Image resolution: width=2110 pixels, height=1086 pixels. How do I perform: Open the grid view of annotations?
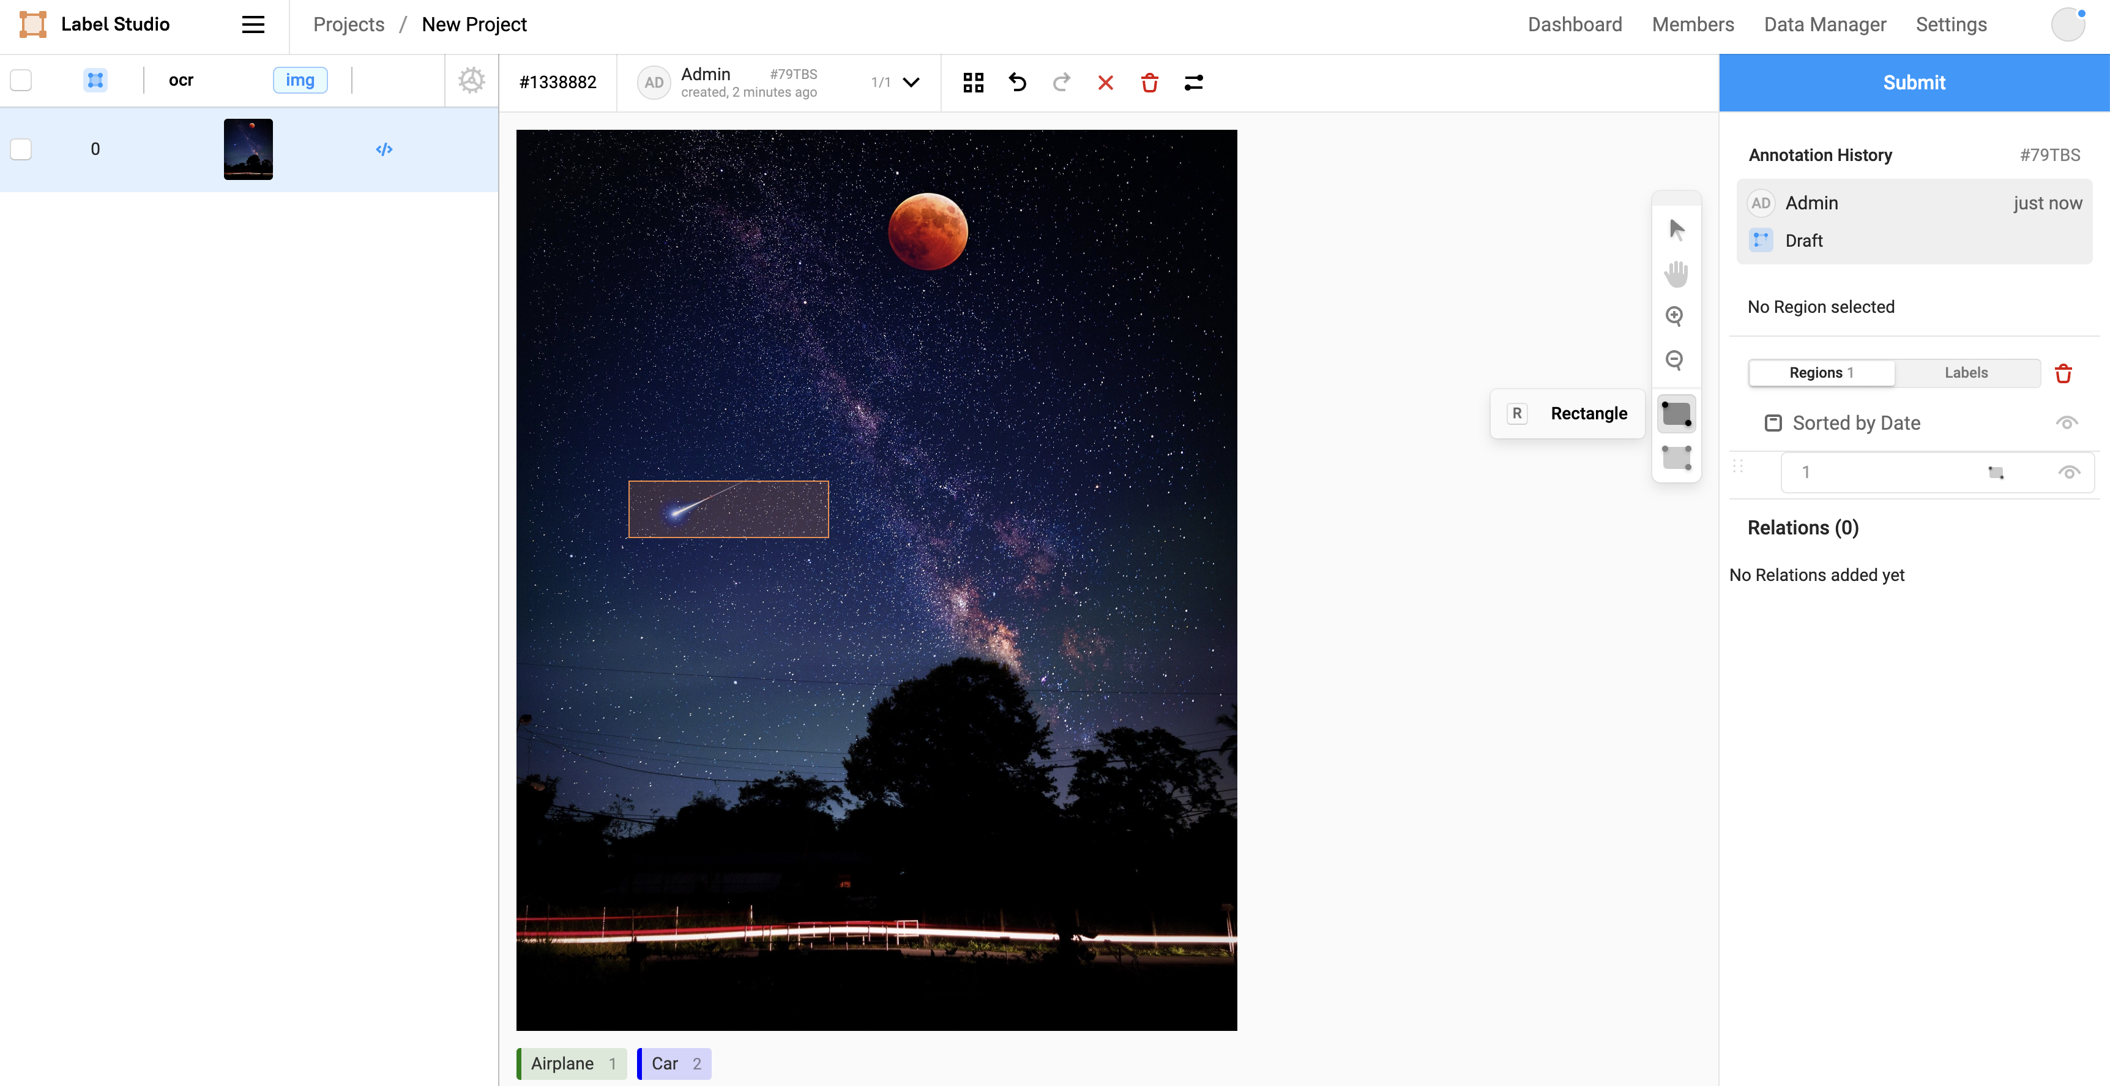[973, 83]
